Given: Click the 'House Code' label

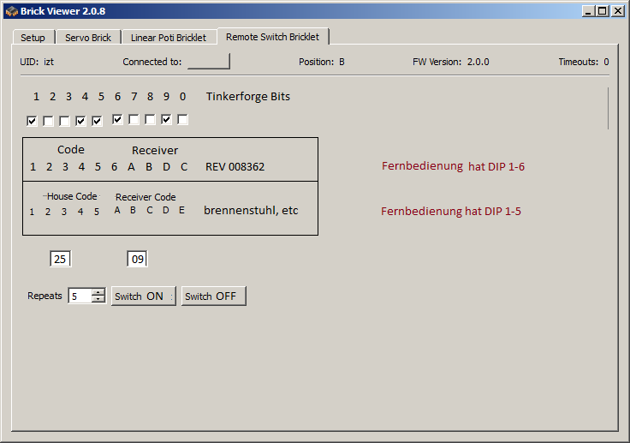Looking at the screenshot, I should coord(72,196).
